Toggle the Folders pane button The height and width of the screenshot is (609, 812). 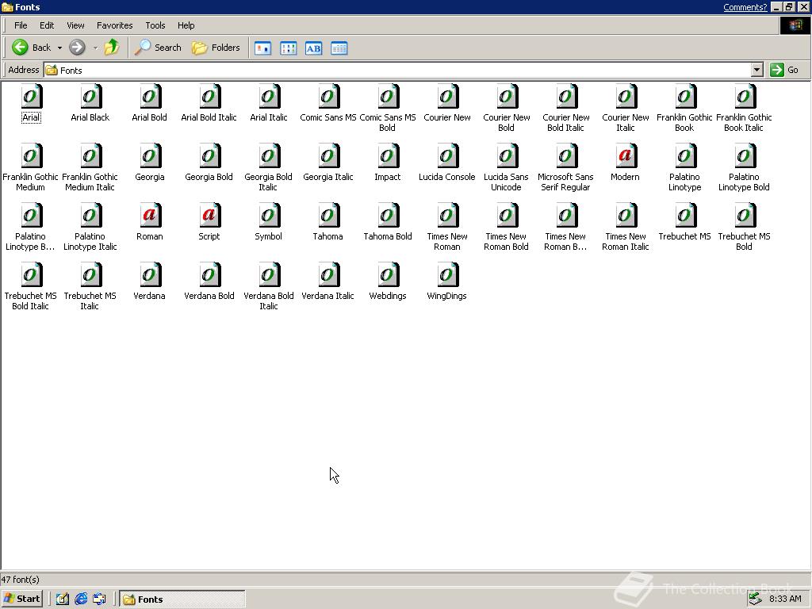(x=216, y=48)
